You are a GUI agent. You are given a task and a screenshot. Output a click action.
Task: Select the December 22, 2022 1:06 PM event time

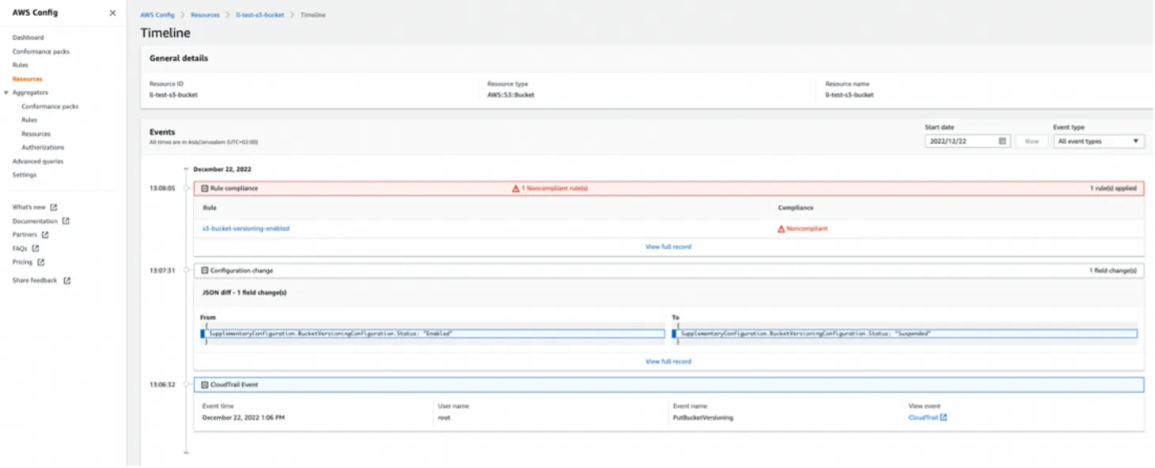coord(244,417)
